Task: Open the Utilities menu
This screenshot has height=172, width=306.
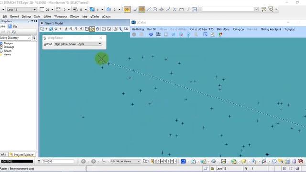Action: [x=47, y=16]
